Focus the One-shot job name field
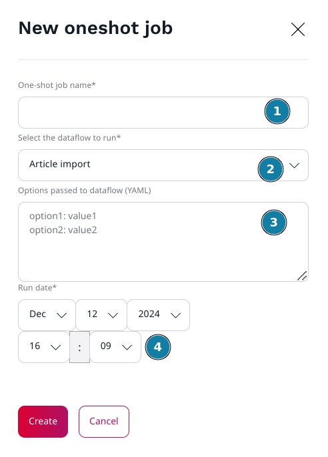 [163, 113]
